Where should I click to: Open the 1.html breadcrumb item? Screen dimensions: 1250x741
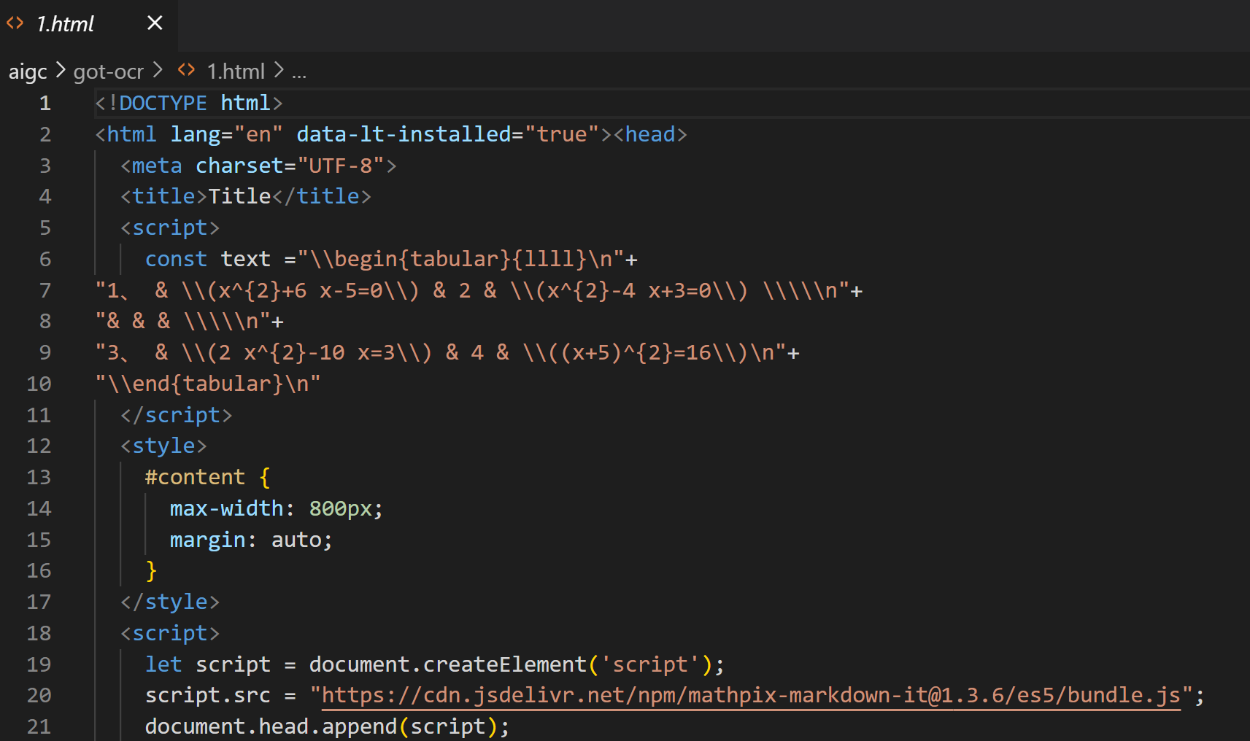[236, 71]
